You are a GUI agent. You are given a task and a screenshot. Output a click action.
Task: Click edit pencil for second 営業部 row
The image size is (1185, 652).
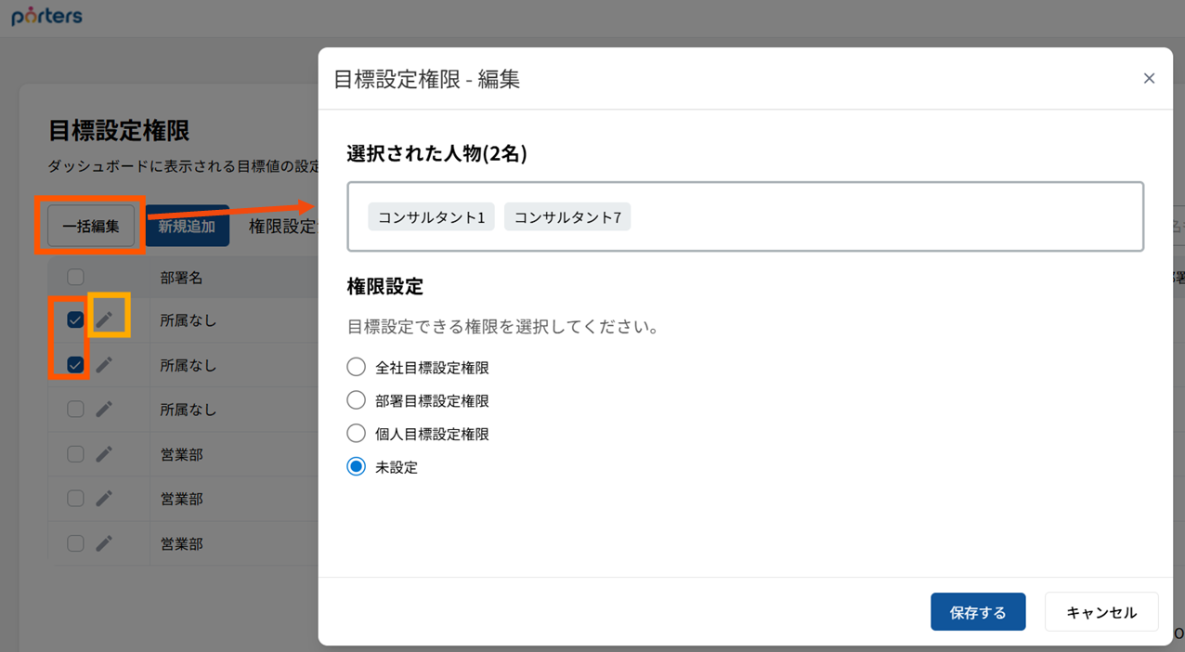104,499
